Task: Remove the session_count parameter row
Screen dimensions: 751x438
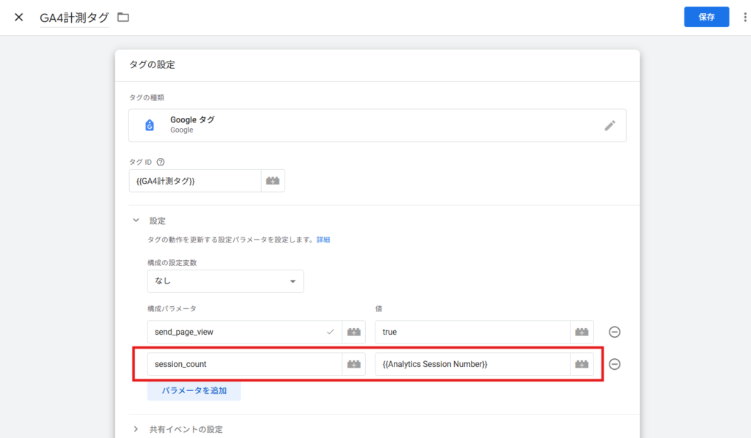Action: pos(615,363)
